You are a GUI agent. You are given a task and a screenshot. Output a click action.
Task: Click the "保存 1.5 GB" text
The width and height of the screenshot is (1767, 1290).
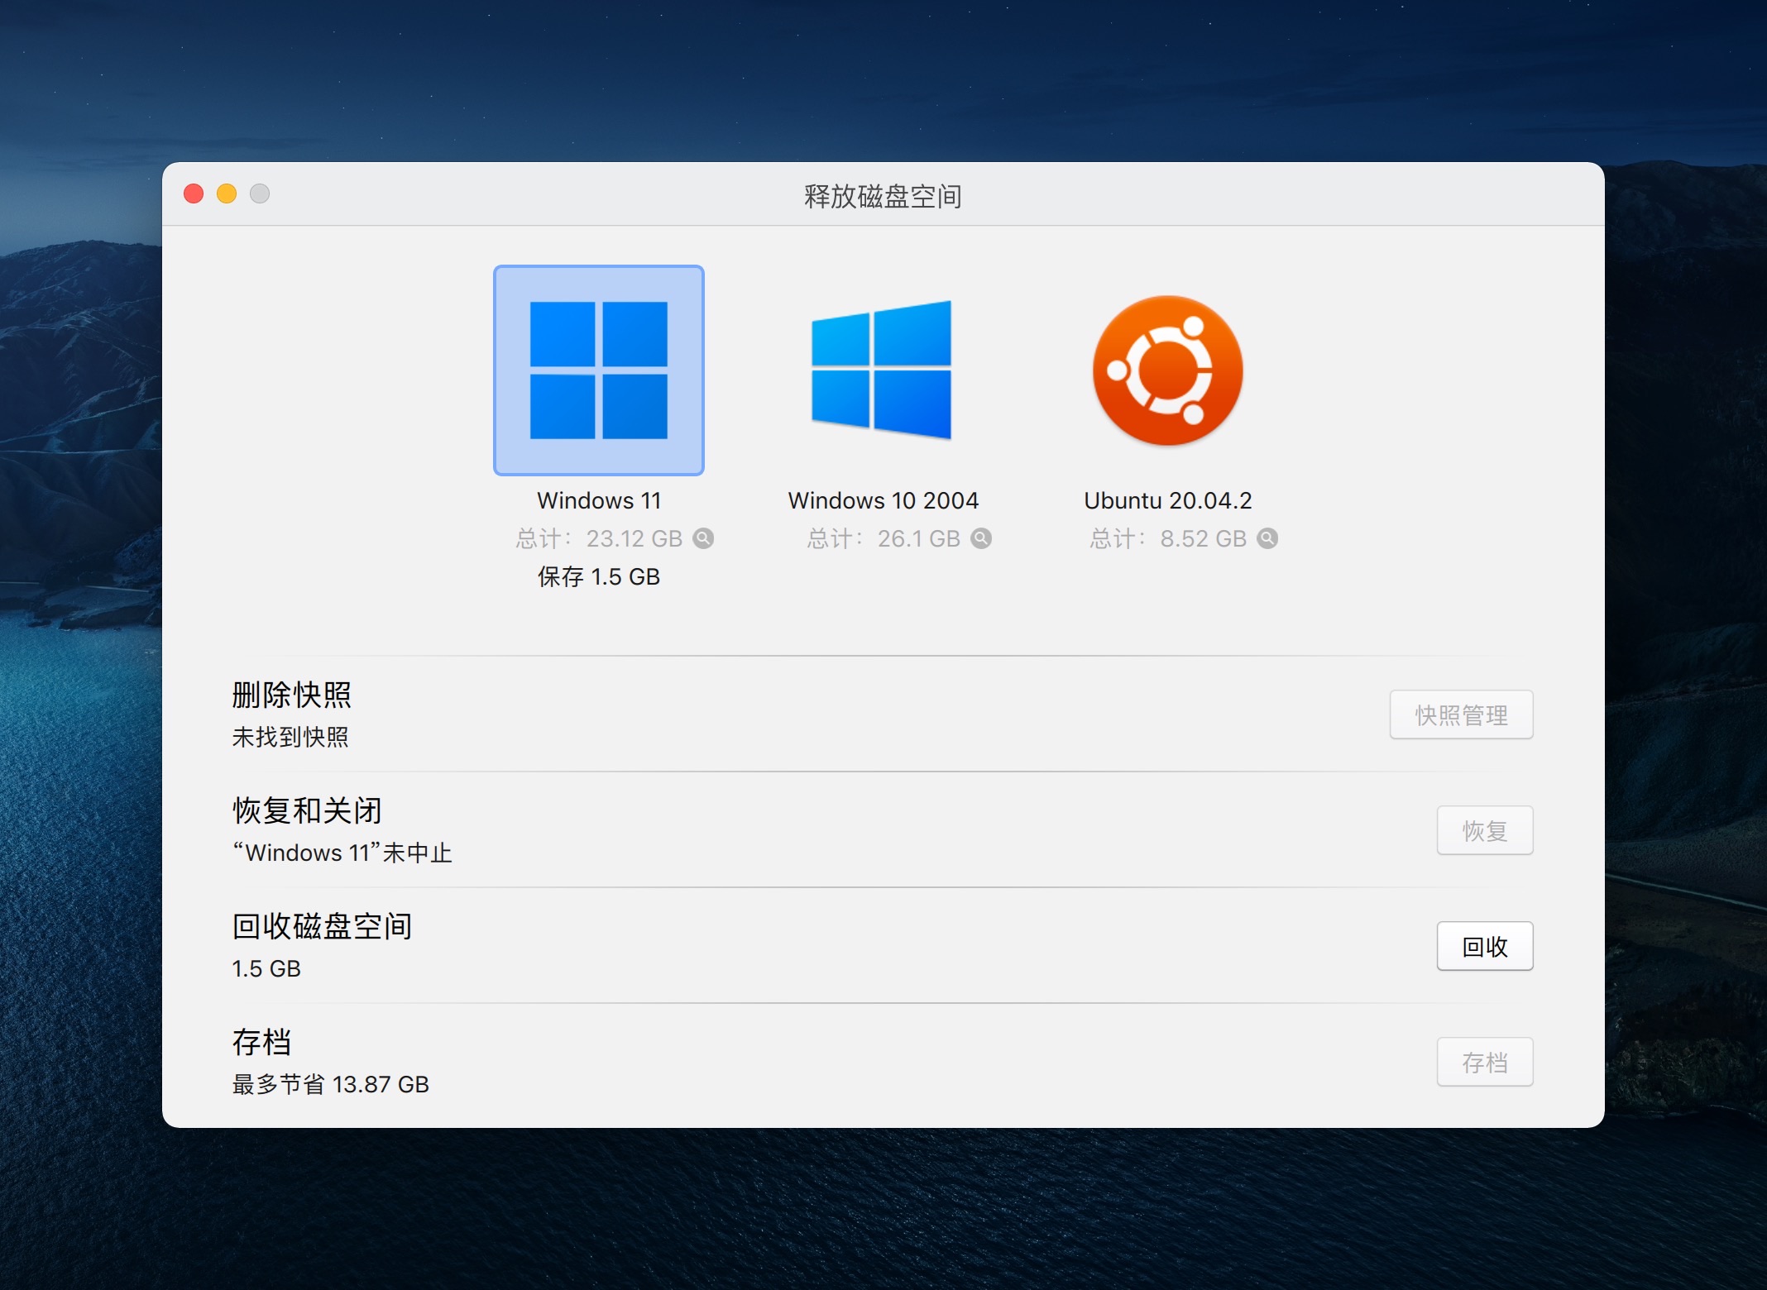pos(599,576)
